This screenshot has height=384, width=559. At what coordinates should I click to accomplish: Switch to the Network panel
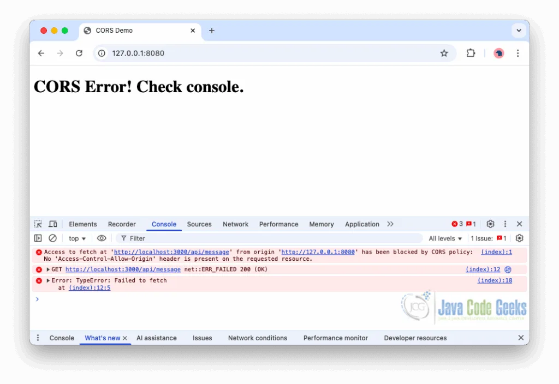point(236,224)
